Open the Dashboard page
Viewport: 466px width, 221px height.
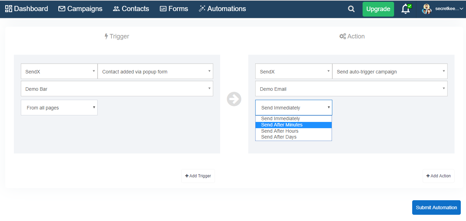tap(26, 9)
